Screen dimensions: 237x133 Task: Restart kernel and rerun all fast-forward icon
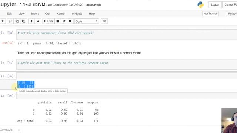(70, 21)
